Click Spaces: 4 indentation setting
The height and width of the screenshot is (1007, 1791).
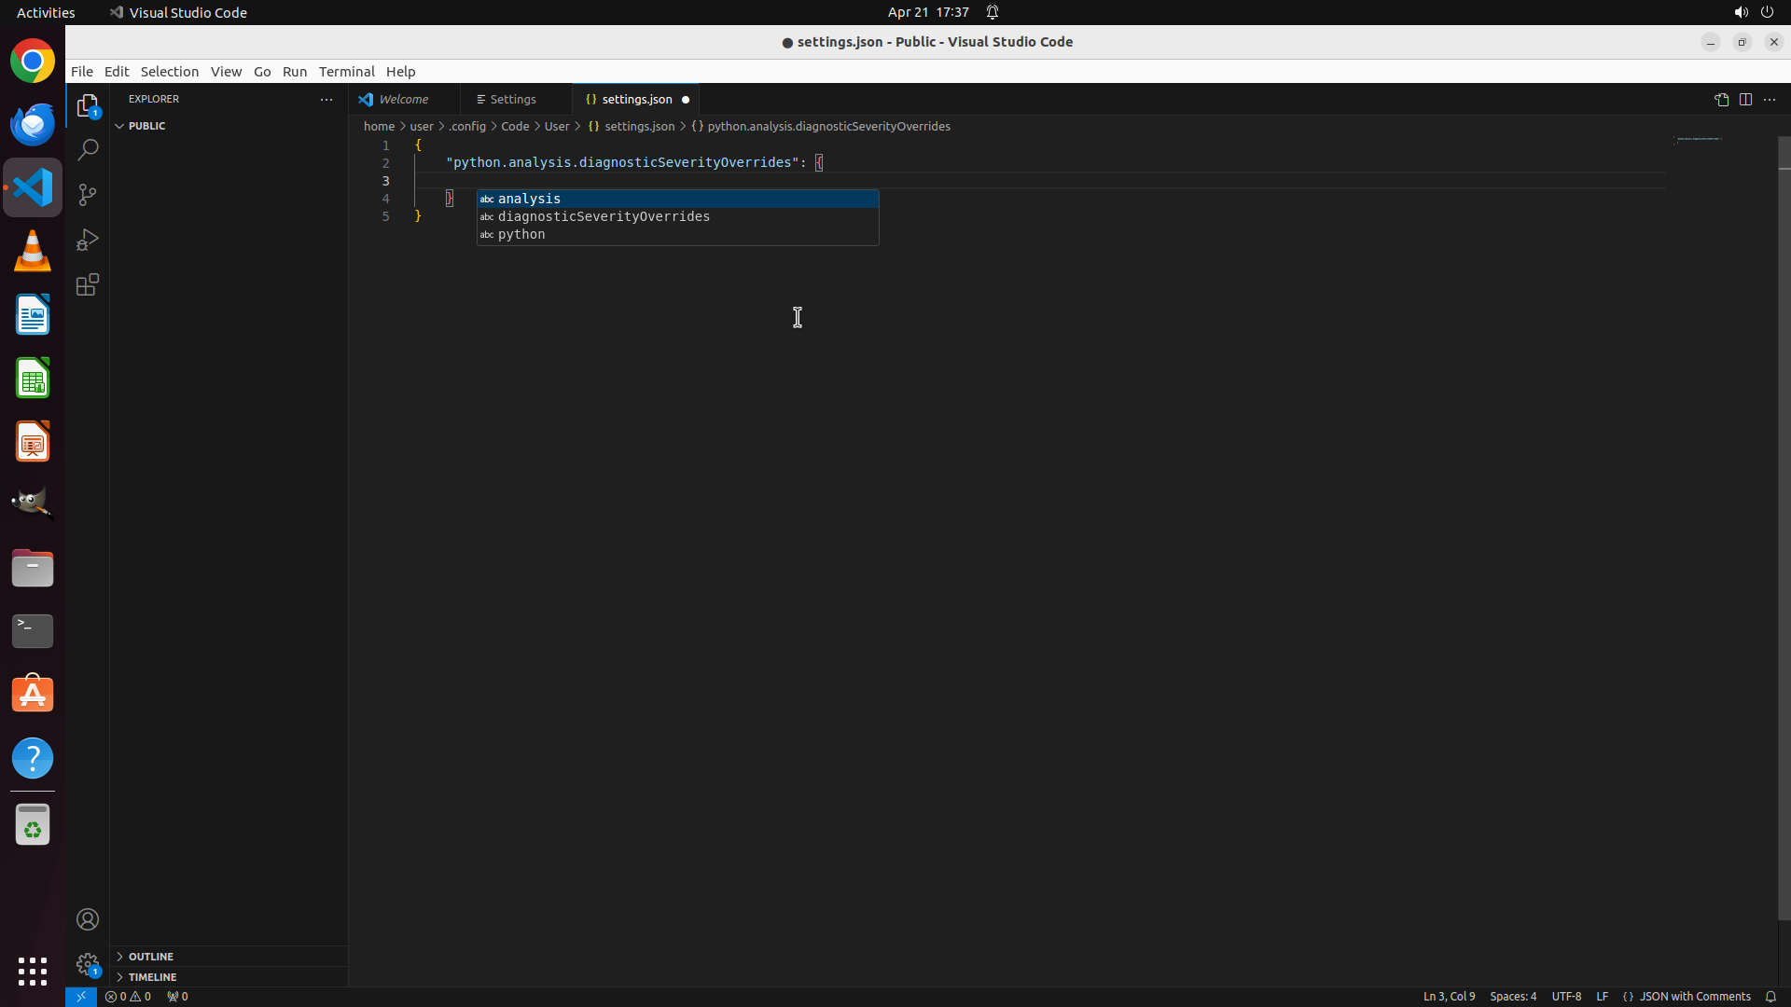(x=1512, y=996)
